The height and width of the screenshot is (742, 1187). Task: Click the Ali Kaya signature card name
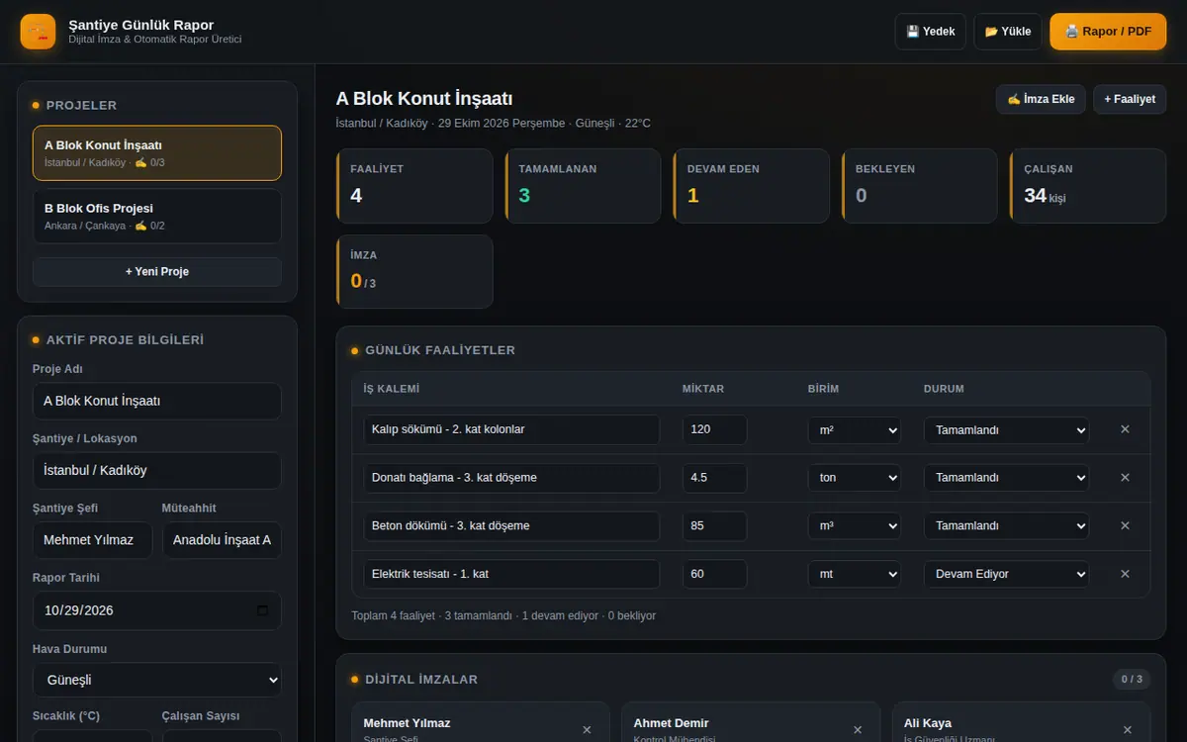[x=928, y=723]
